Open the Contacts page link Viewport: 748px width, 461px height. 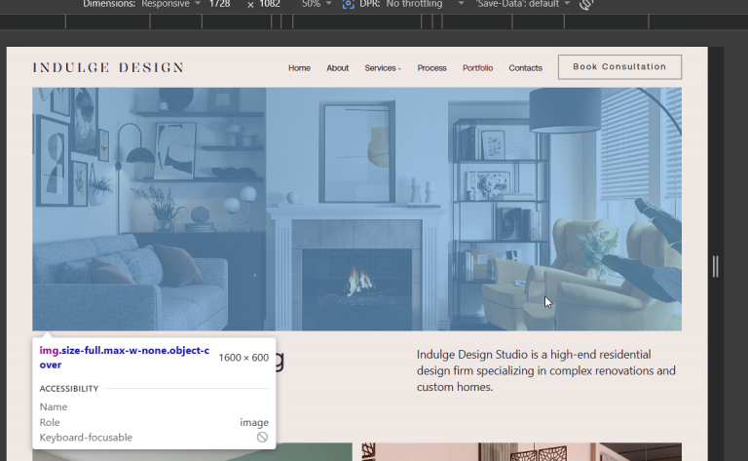coord(525,68)
